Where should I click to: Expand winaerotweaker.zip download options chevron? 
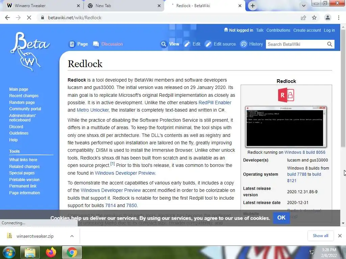[x=72, y=236]
